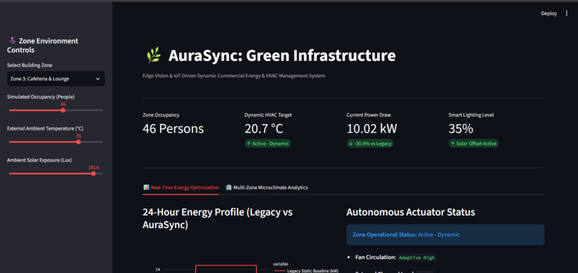The height and width of the screenshot is (273, 578).
Task: Click the 'External Ambient Temperature (°C)' label
Action: click(45, 128)
